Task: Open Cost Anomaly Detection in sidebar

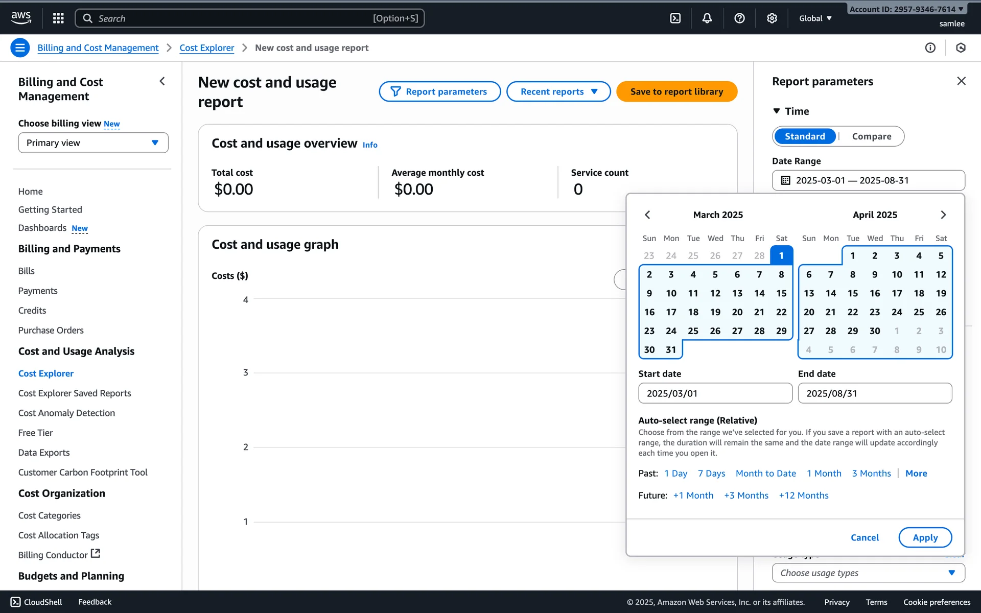Action: [66, 413]
